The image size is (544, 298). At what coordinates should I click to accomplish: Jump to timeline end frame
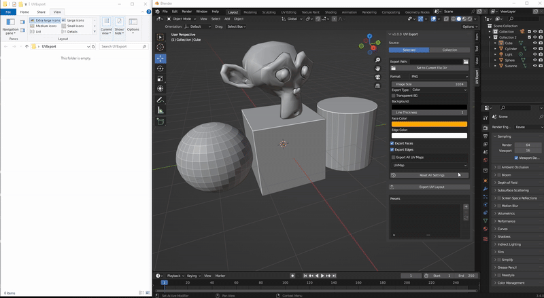(x=334, y=276)
